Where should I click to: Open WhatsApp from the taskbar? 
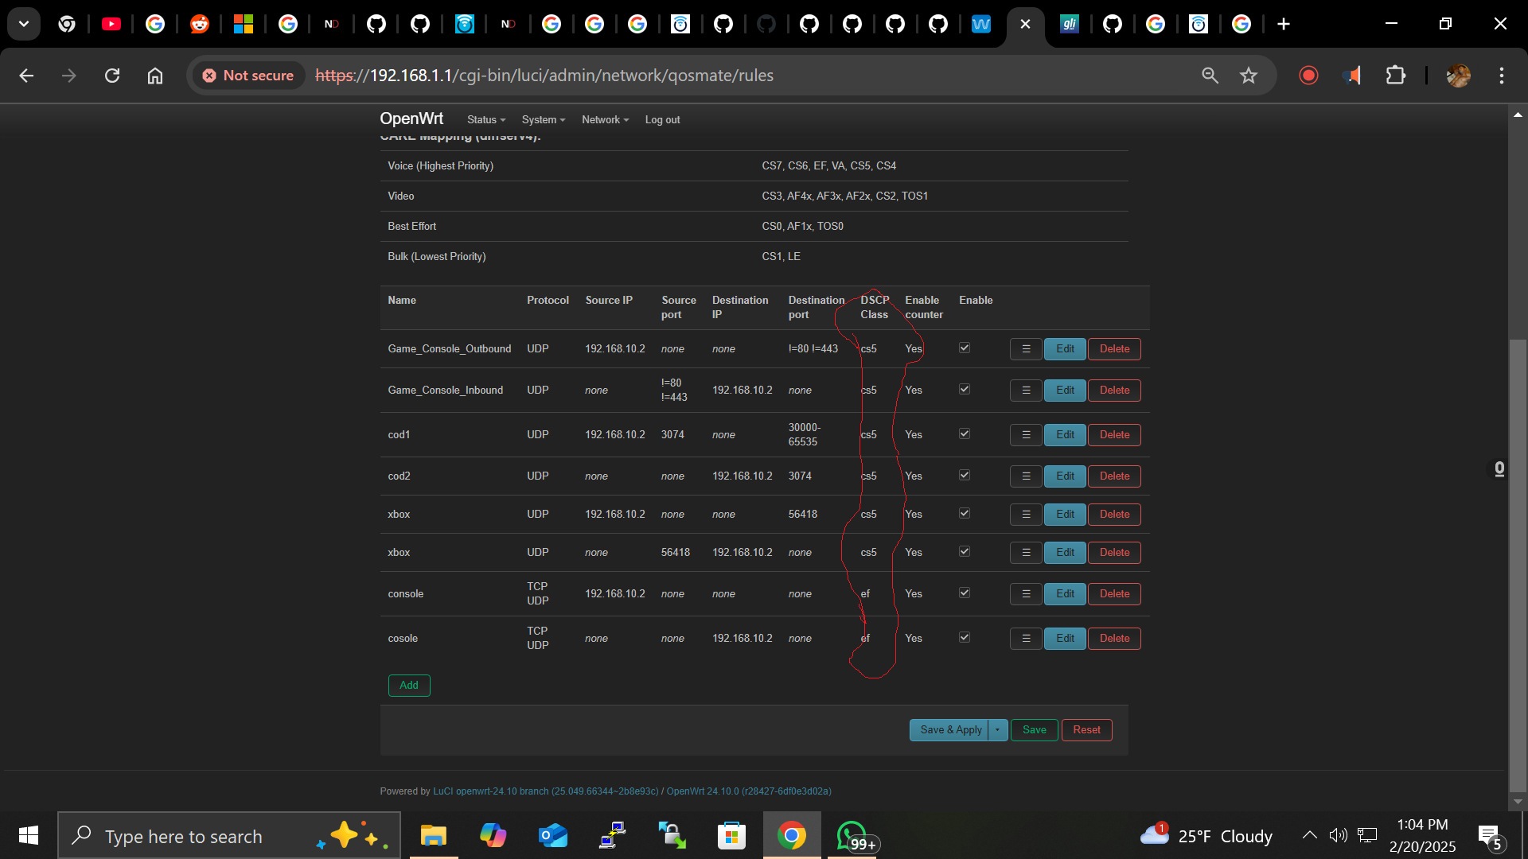click(x=852, y=835)
